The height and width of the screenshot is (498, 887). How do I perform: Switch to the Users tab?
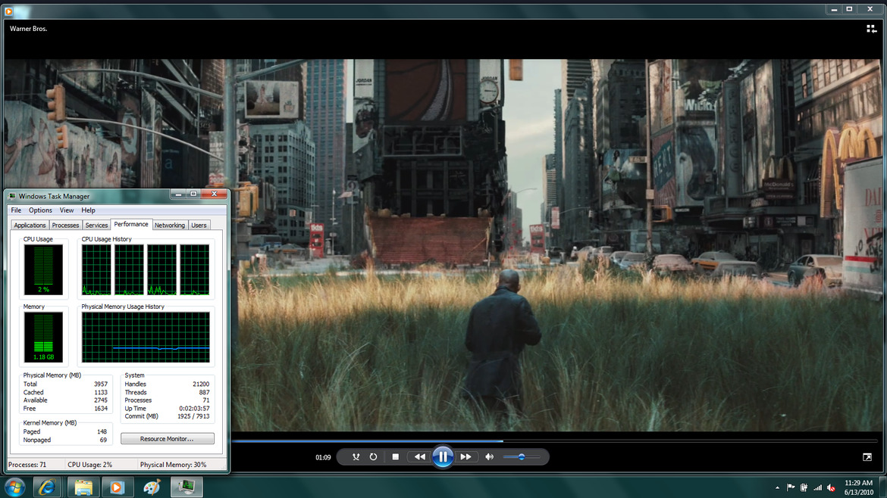tap(199, 225)
